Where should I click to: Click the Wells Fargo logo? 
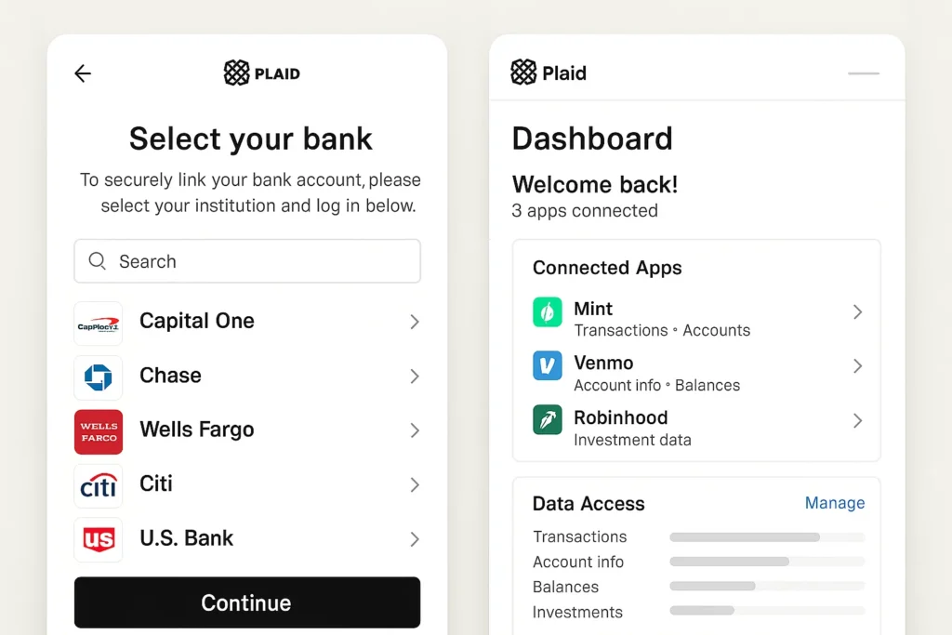(98, 430)
